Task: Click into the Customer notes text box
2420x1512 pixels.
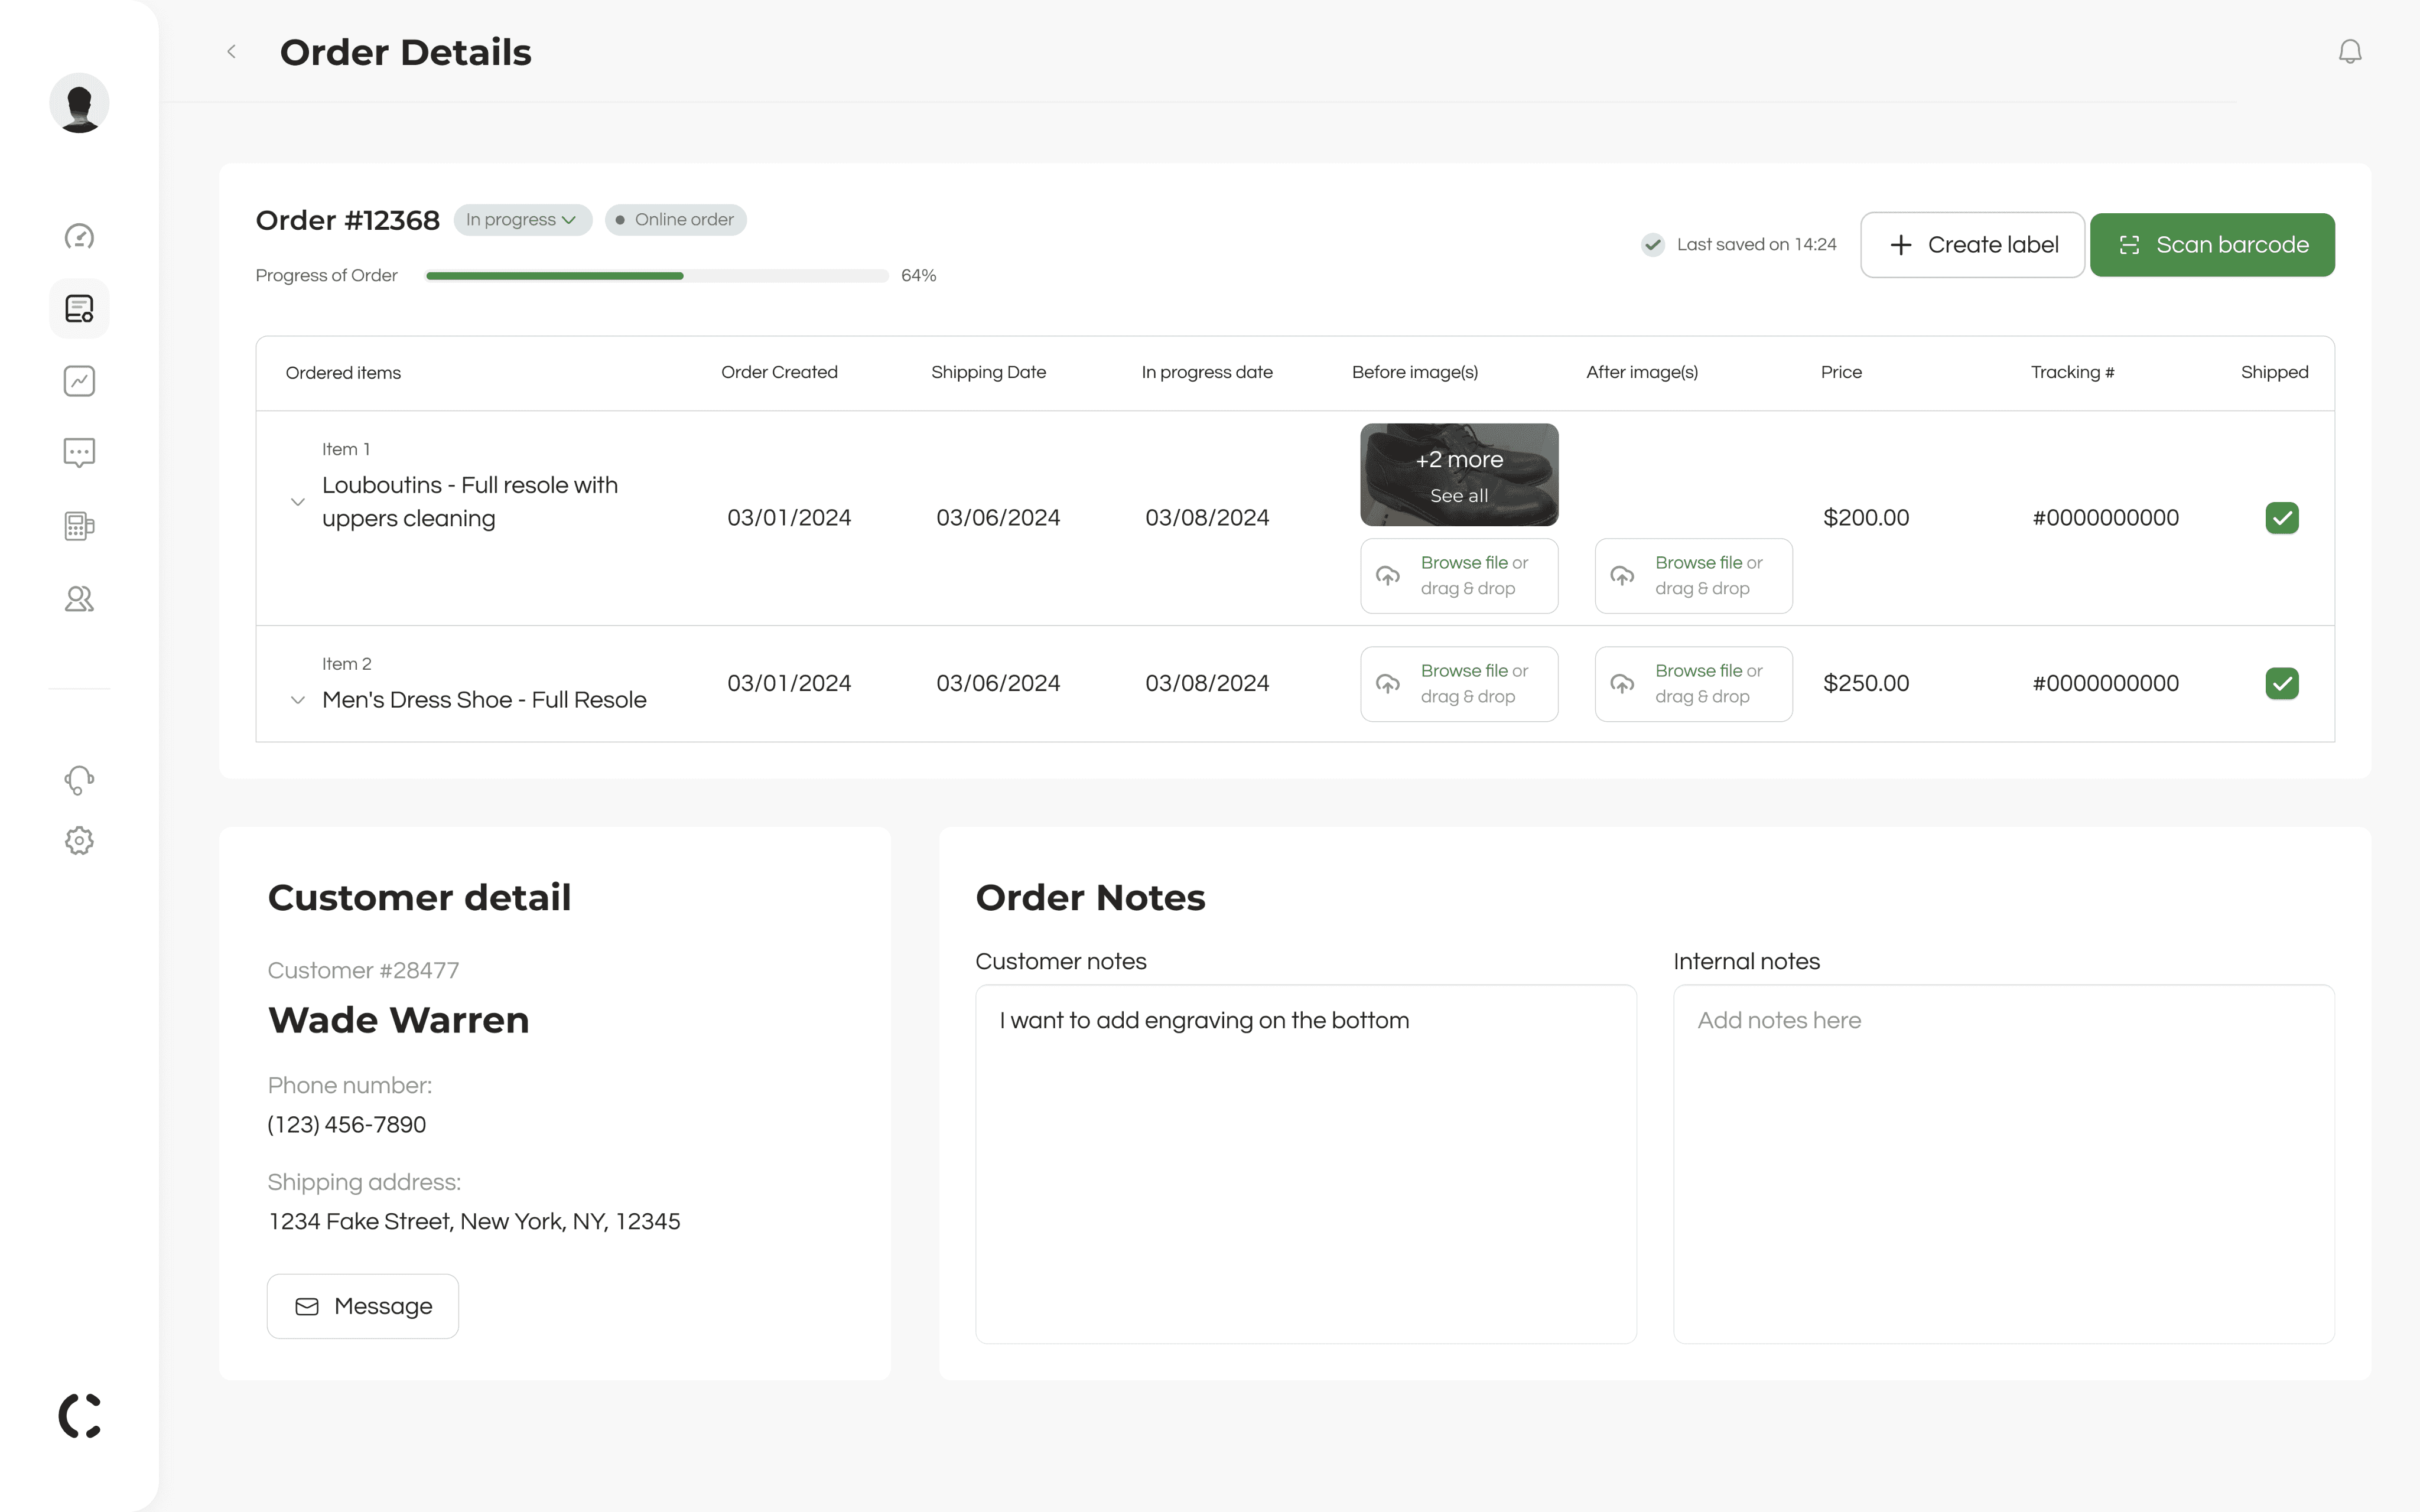Action: click(1306, 1164)
